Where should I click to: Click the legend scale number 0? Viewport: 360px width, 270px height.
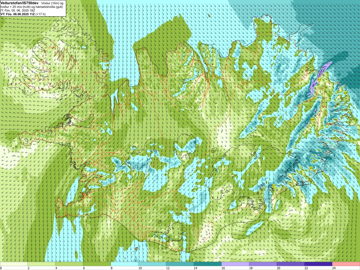point(1,268)
